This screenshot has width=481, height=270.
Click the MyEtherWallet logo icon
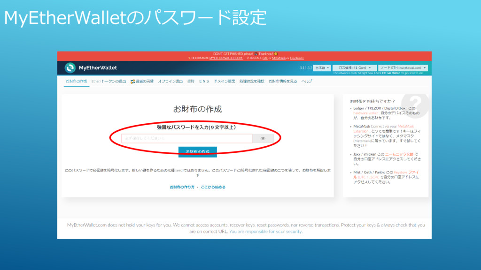(70, 67)
